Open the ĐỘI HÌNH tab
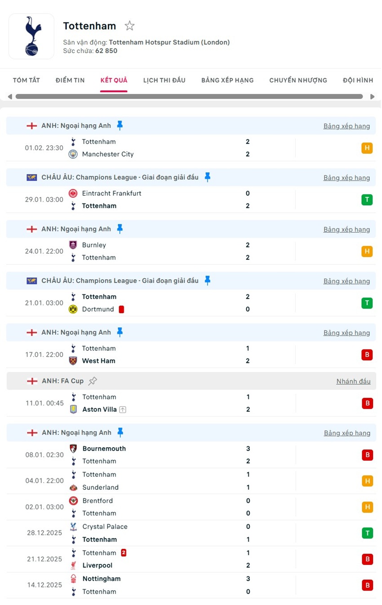Viewport: 382px width, 605px height. [358, 80]
